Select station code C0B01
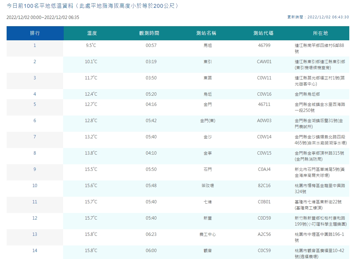Viewport: 355px width, 259px height. 264,202
